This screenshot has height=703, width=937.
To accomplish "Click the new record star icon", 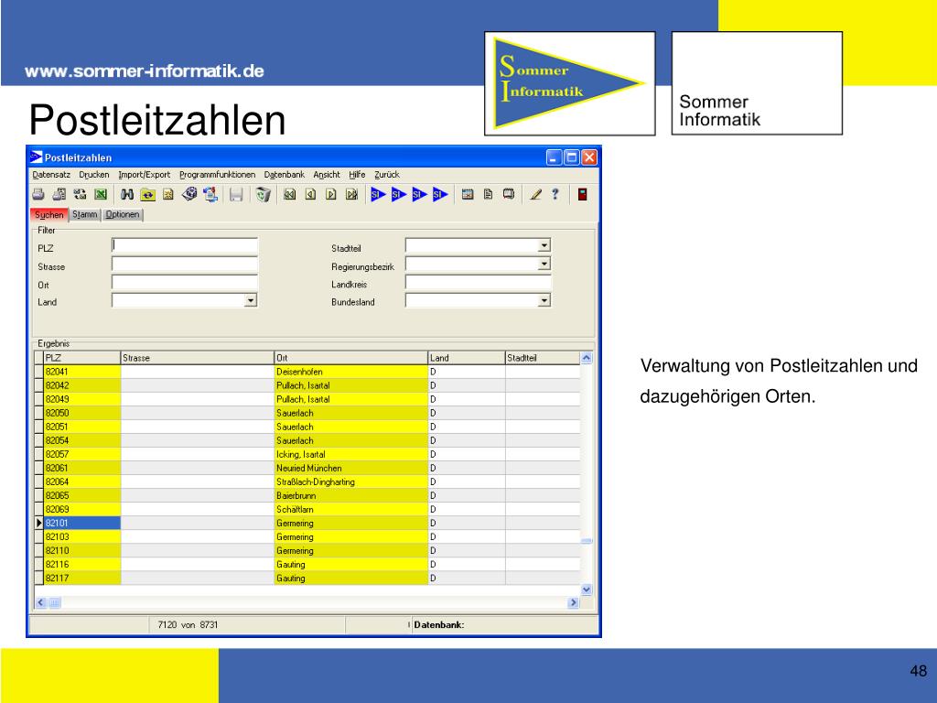I will [x=168, y=194].
